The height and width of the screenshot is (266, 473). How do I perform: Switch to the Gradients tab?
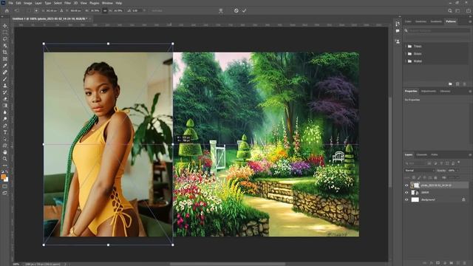(436, 21)
